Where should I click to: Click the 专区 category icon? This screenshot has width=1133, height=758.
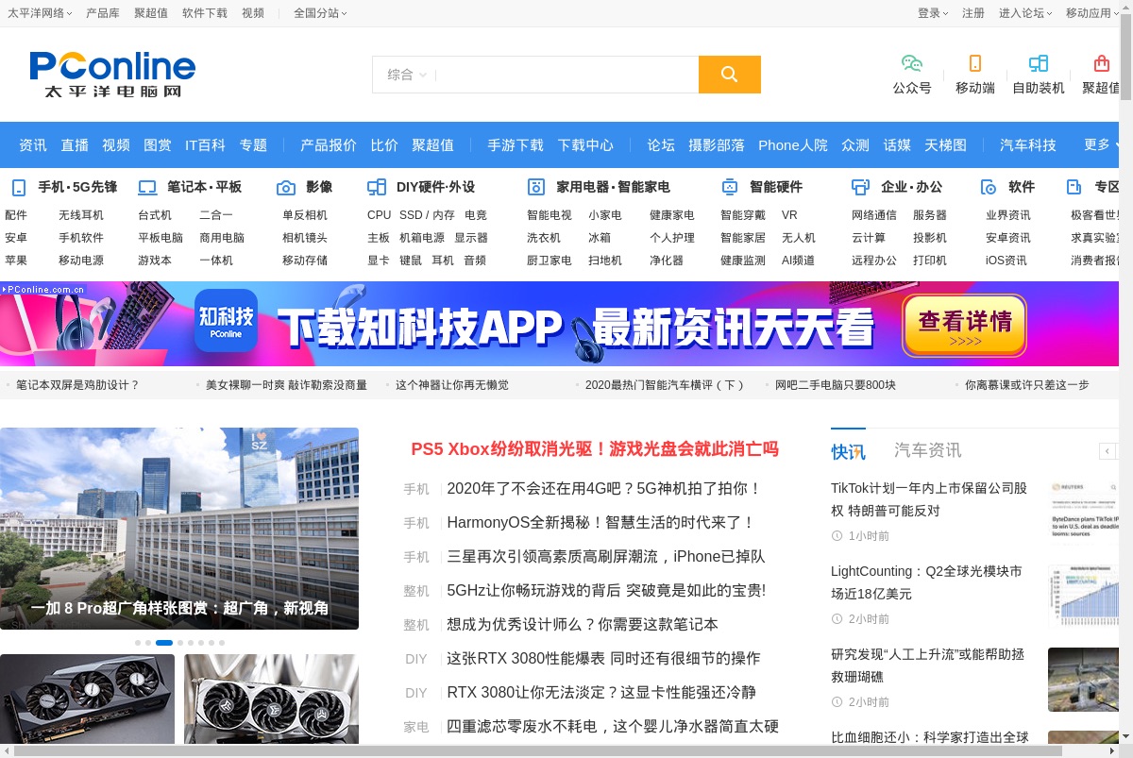tap(1074, 187)
